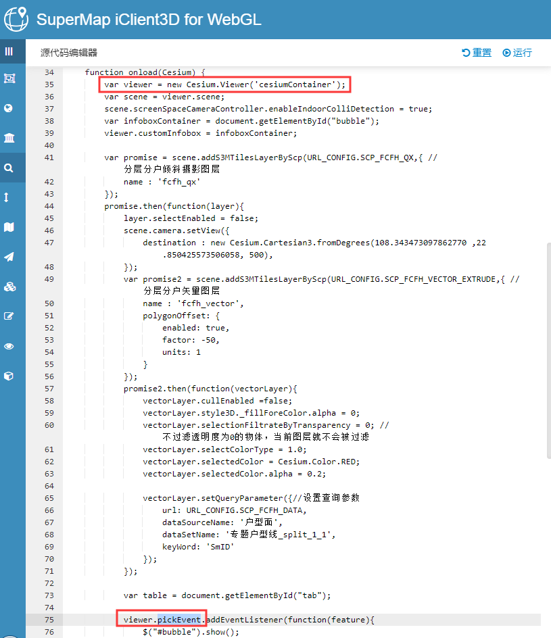This screenshot has height=638, width=551.
Task: Click 'SmID' keyword value on line 69
Action: point(220,547)
